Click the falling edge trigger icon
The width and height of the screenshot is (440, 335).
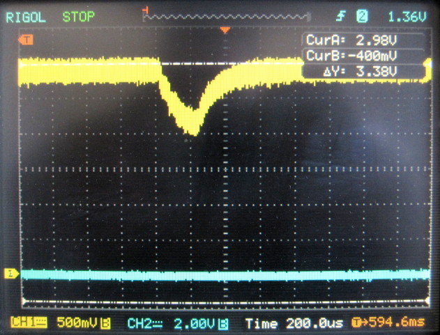click(x=341, y=15)
